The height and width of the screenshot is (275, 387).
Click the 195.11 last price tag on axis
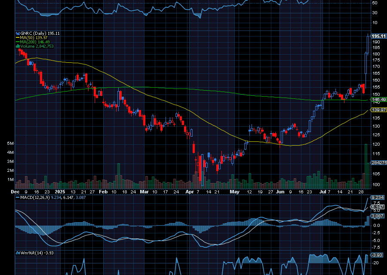point(378,36)
